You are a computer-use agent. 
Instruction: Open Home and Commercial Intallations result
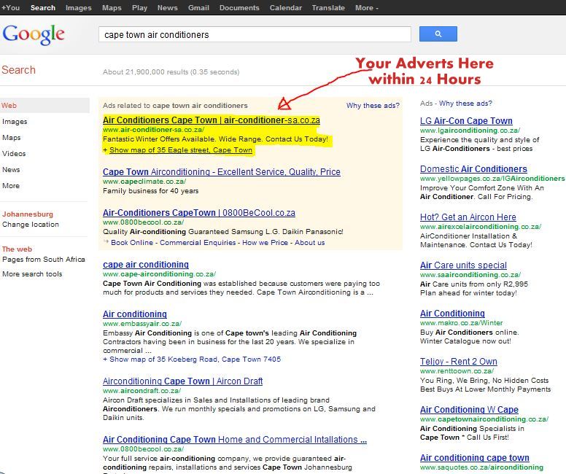235,439
